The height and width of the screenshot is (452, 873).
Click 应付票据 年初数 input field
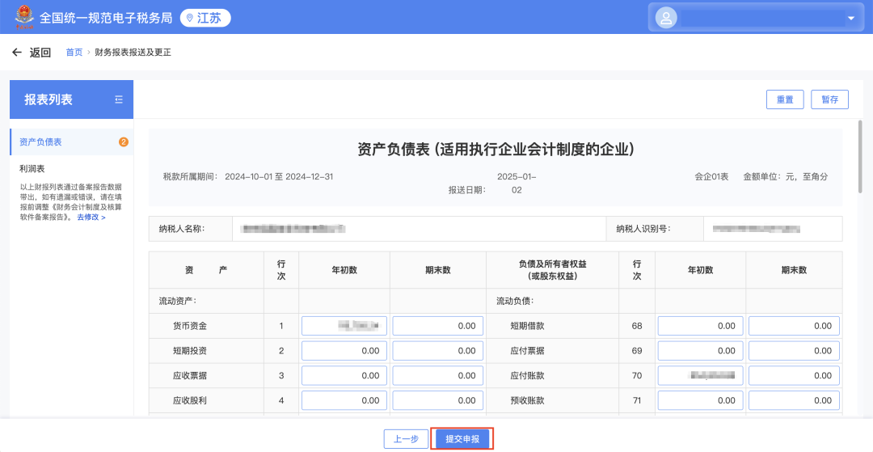click(700, 351)
